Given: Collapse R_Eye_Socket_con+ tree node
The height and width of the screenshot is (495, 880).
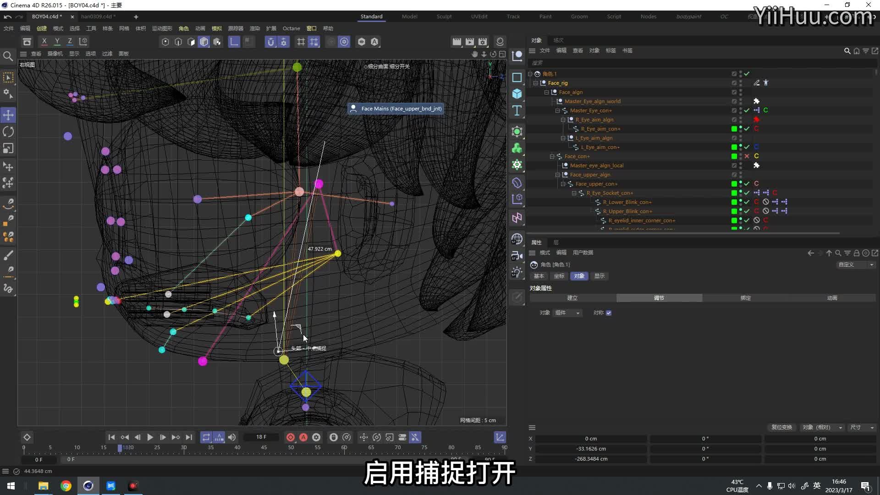Looking at the screenshot, I should tap(574, 193).
